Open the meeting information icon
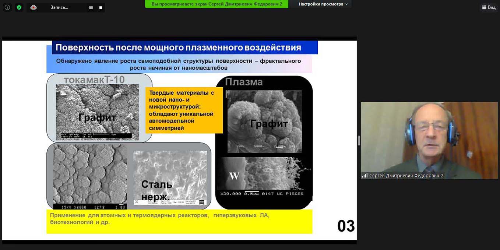This screenshot has height=250, width=500. tap(7, 7)
